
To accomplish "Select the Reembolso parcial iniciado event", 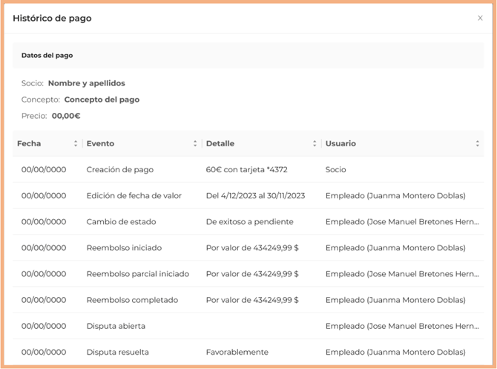I will (x=137, y=274).
